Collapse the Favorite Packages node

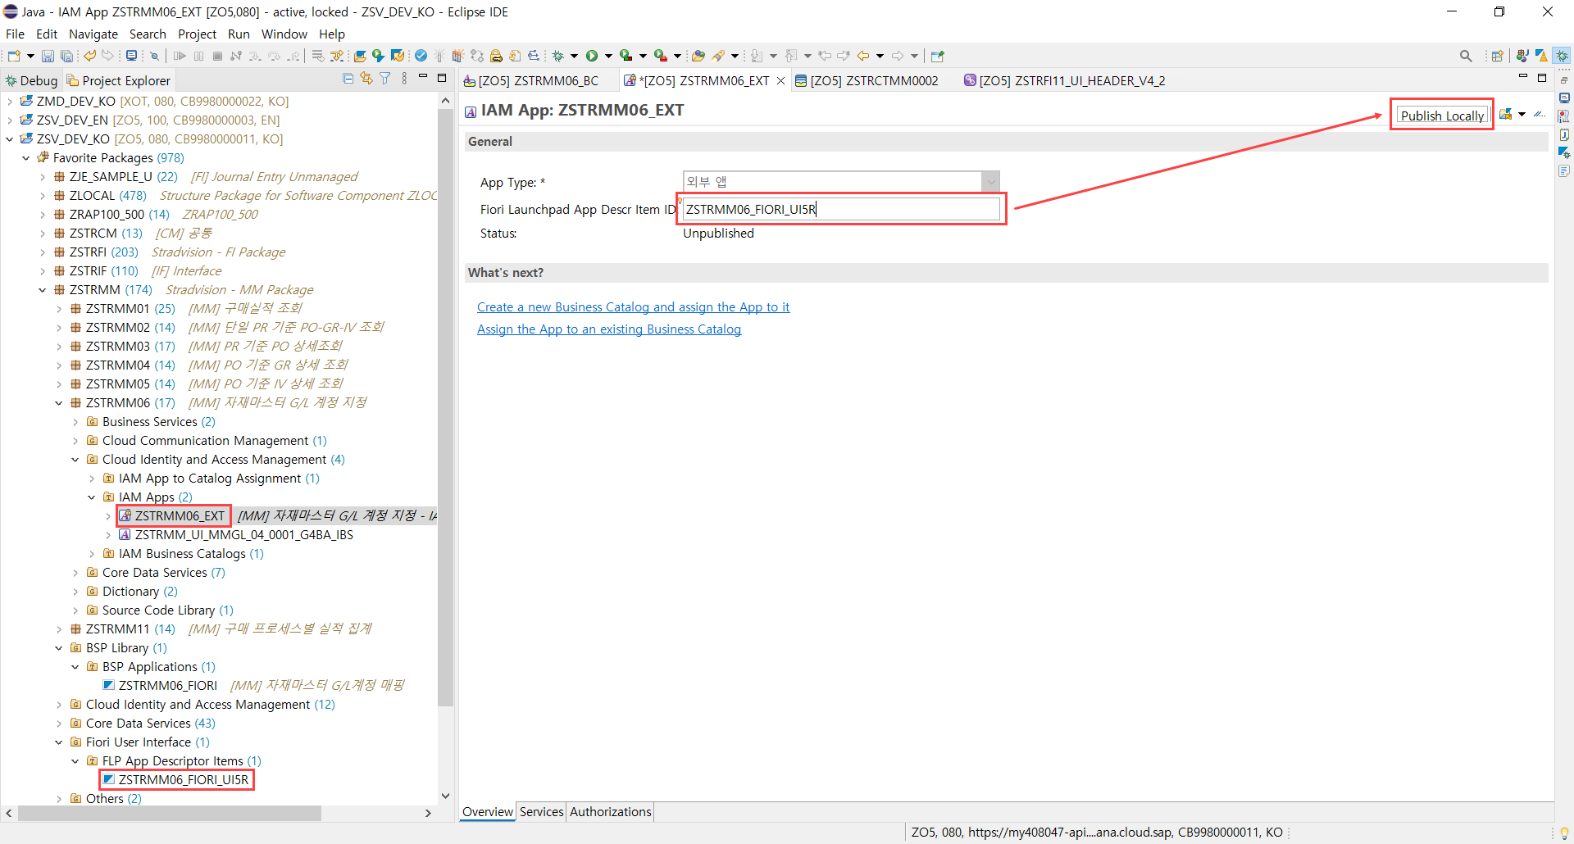(x=26, y=158)
